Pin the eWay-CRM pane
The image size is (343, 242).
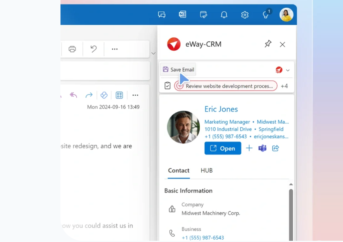click(x=268, y=44)
